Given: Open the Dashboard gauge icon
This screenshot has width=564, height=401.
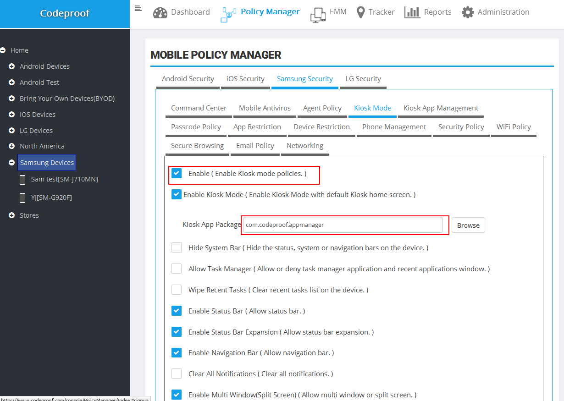Looking at the screenshot, I should [x=160, y=12].
